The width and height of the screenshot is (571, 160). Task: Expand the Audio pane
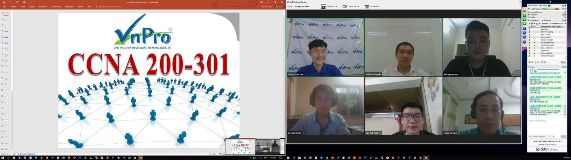pyautogui.click(x=529, y=17)
